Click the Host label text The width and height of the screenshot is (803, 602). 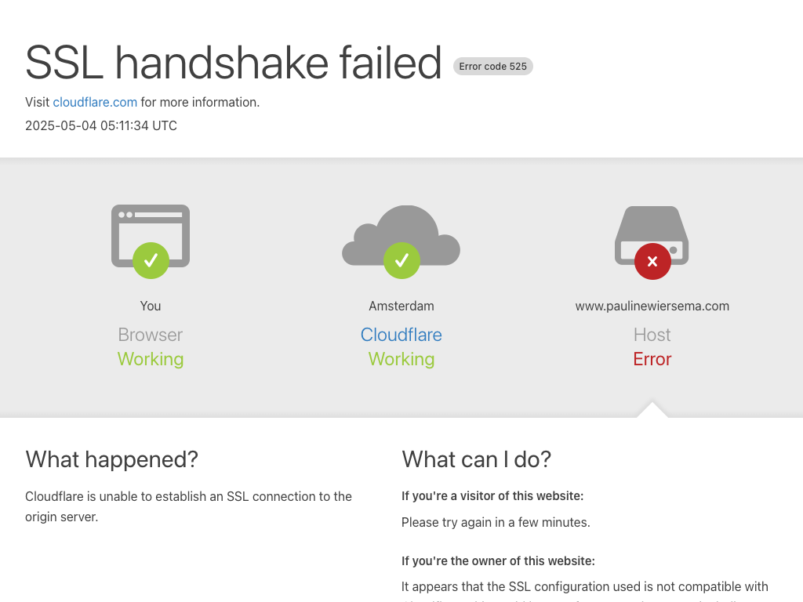[652, 335]
